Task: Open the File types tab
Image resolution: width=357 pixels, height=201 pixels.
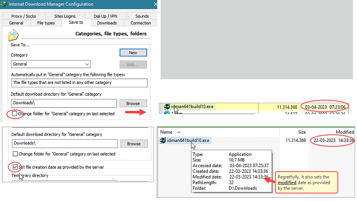Action: click(x=46, y=23)
